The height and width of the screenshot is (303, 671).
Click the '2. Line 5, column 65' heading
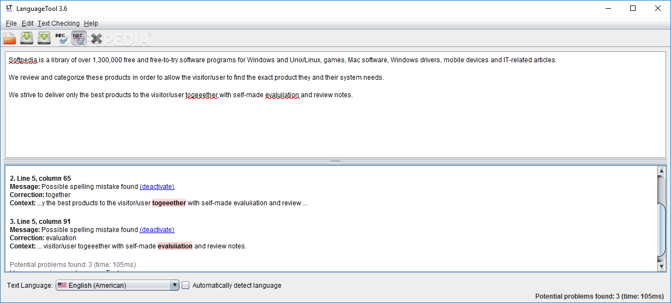(40, 179)
